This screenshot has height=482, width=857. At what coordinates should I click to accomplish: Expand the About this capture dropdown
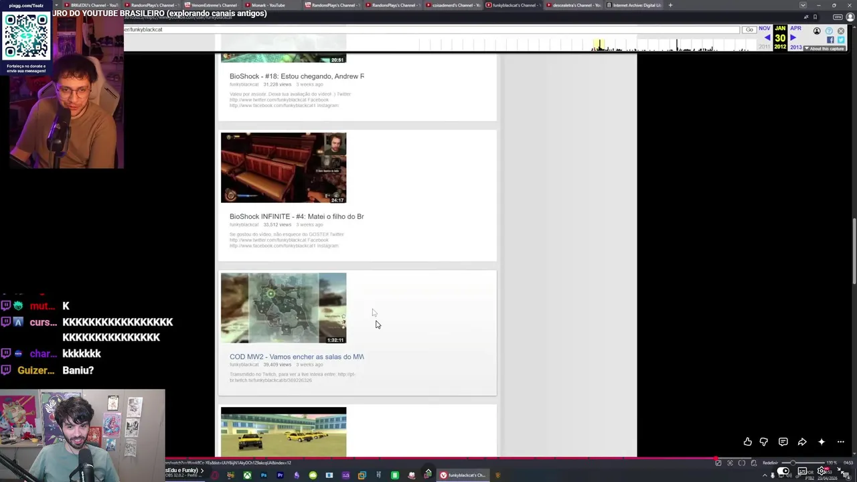[x=825, y=48]
